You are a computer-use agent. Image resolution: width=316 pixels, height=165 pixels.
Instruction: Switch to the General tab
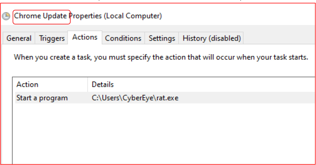tap(19, 38)
